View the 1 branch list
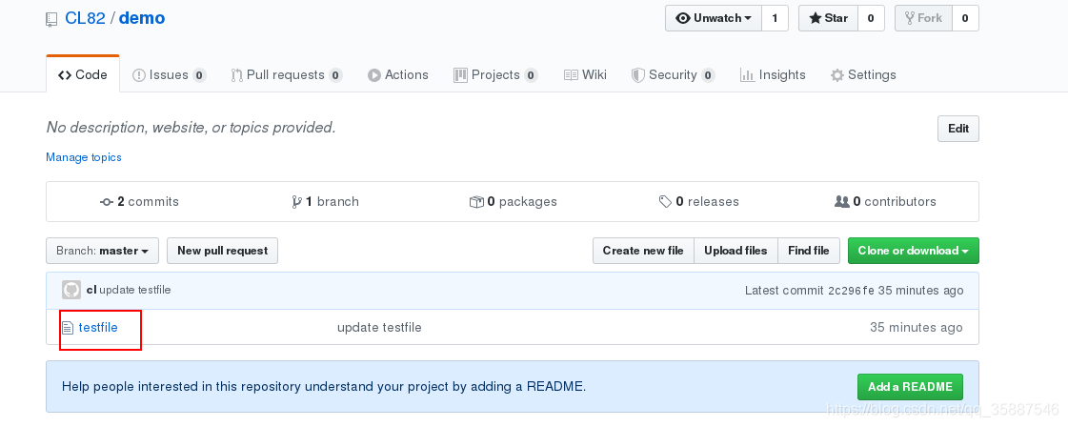The height and width of the screenshot is (427, 1068). (x=325, y=201)
